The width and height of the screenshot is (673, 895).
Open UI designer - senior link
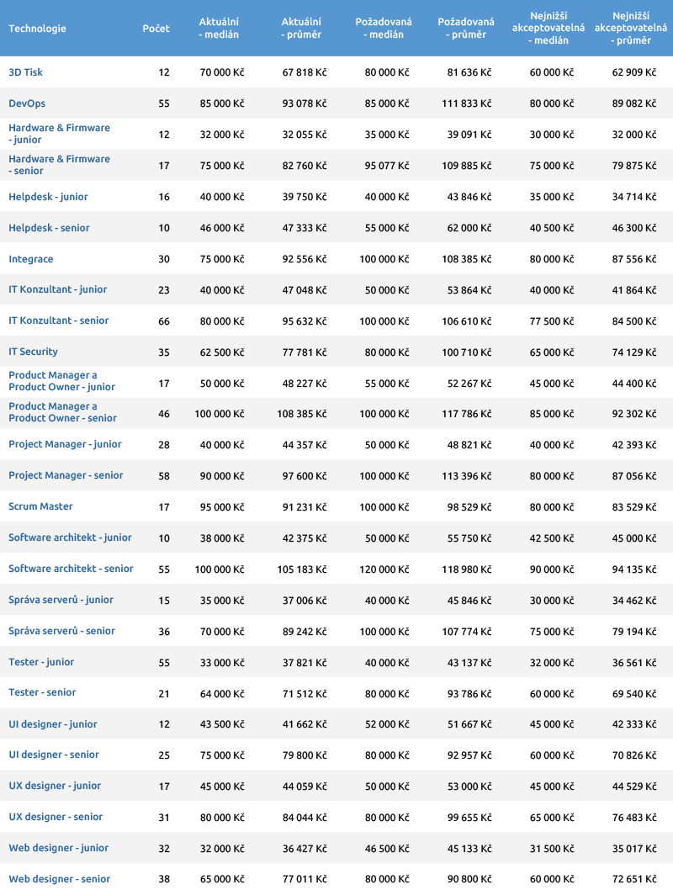(x=54, y=754)
